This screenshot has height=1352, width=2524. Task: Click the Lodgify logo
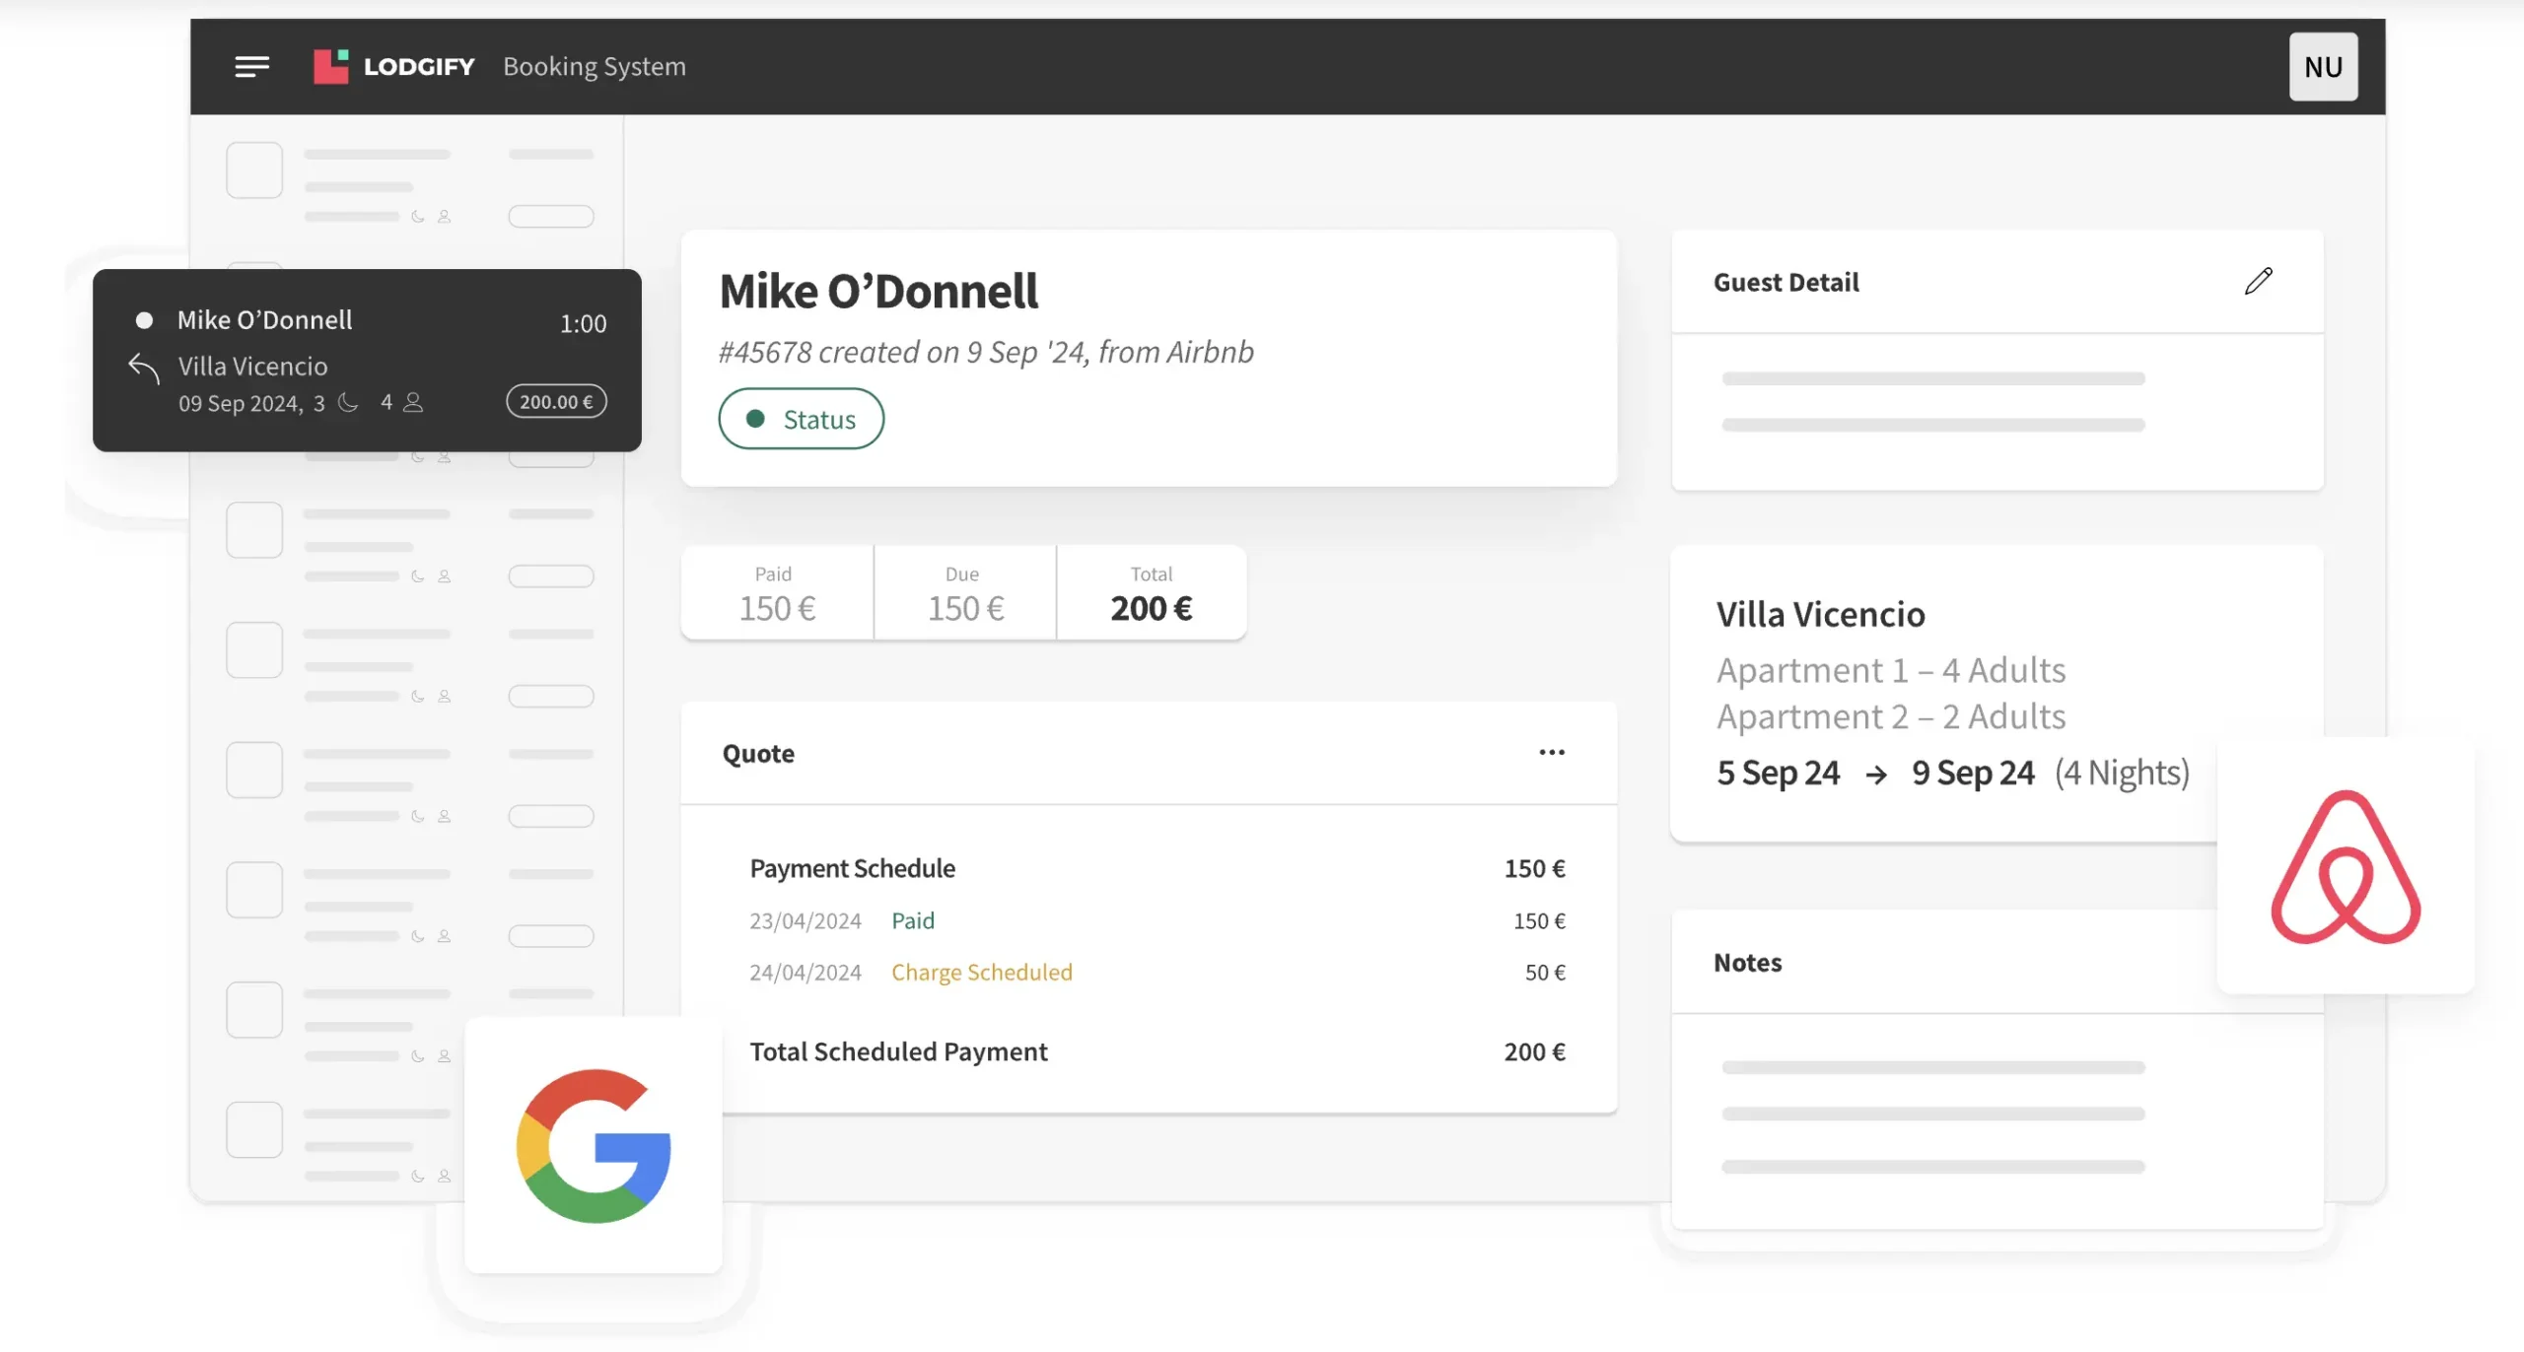point(331,66)
